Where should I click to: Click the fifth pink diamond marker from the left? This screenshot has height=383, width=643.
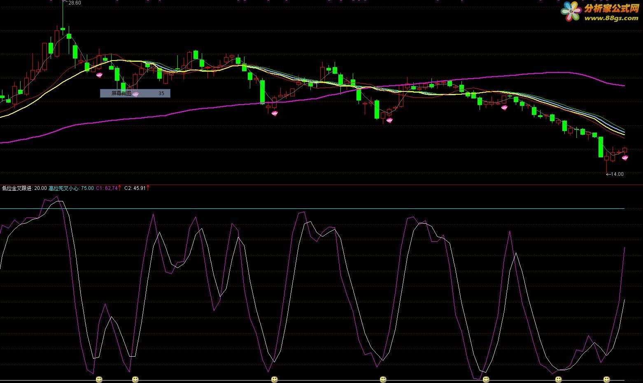pos(504,107)
